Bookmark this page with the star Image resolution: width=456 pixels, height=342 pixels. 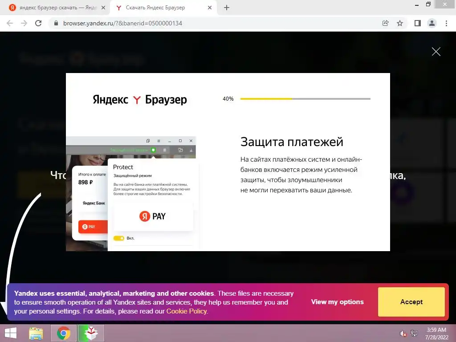click(400, 23)
